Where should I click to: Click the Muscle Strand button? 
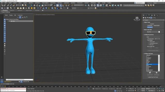[x=156, y=26]
